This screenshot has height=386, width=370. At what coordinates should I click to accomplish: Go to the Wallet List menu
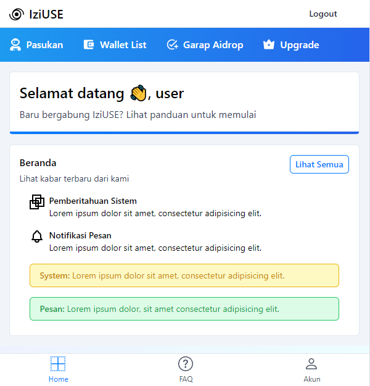tap(123, 45)
